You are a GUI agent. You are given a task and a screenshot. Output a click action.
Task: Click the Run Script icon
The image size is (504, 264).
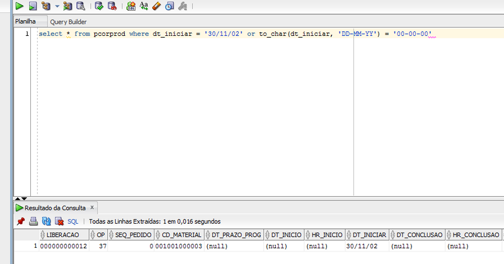pyautogui.click(x=33, y=6)
